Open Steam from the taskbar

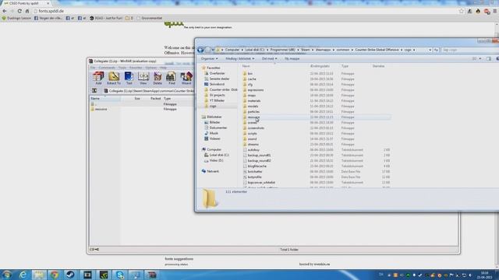pos(70,275)
